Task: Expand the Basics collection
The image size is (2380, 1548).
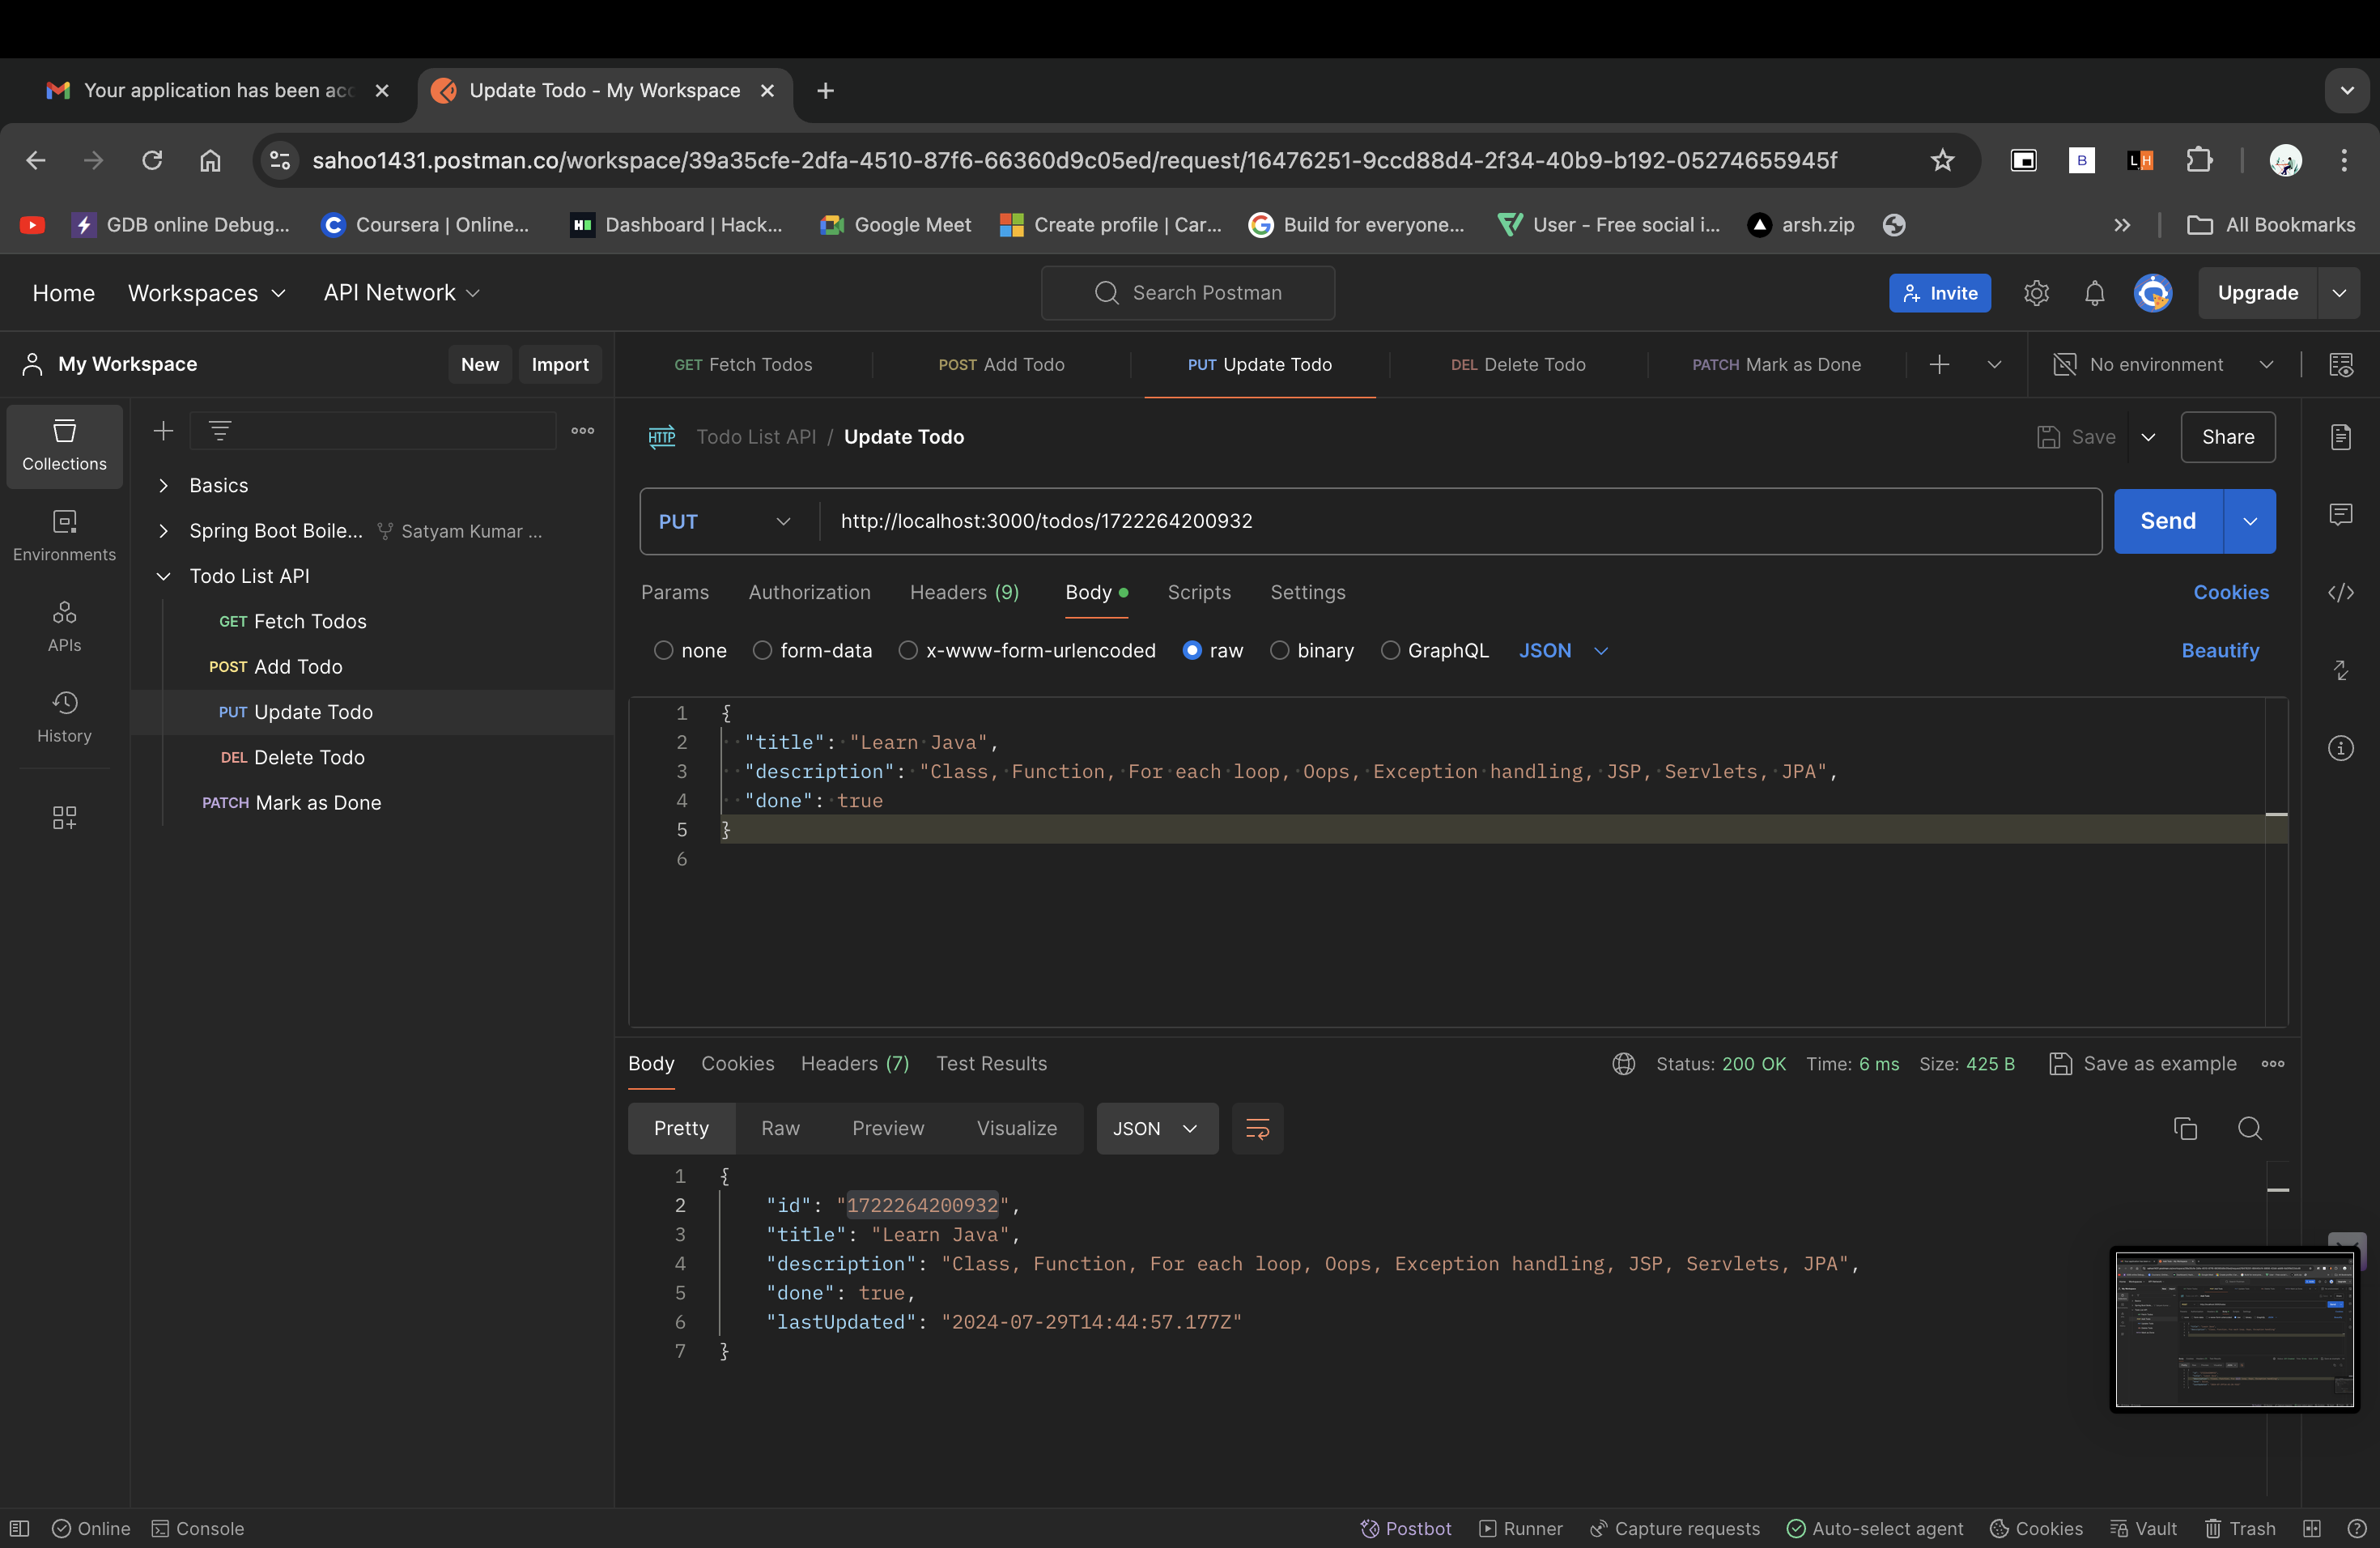Action: 163,485
